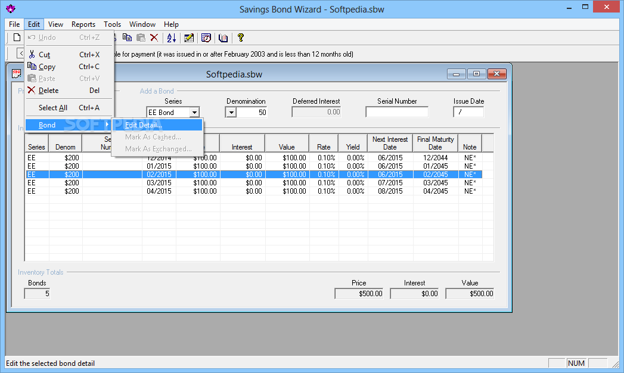This screenshot has height=373, width=624.
Task: Open the Tools menu
Action: pyautogui.click(x=112, y=24)
